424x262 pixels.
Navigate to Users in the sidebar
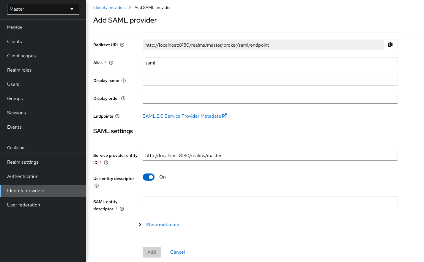click(x=13, y=84)
